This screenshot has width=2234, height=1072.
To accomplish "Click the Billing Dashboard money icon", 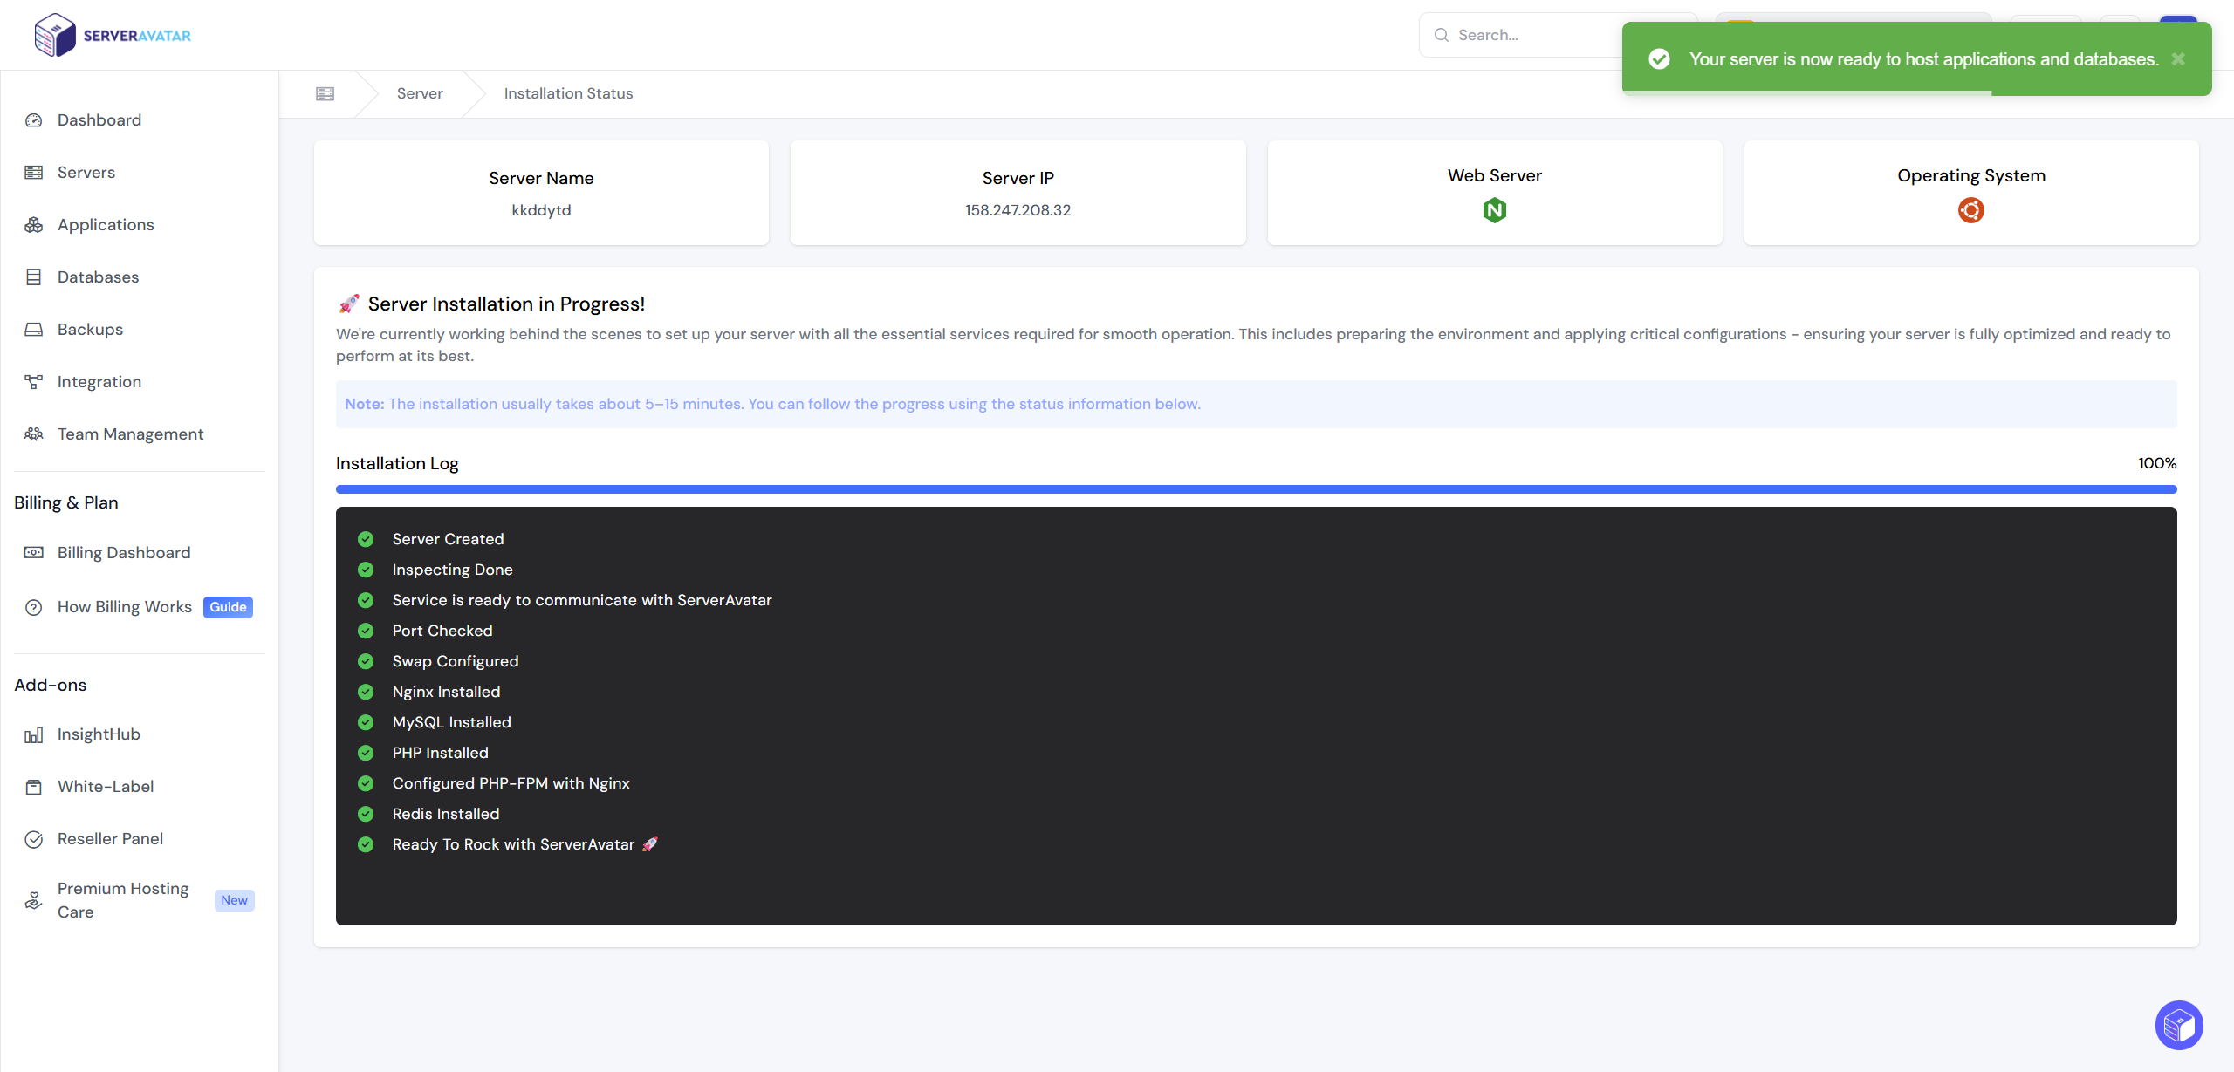I will coord(34,553).
